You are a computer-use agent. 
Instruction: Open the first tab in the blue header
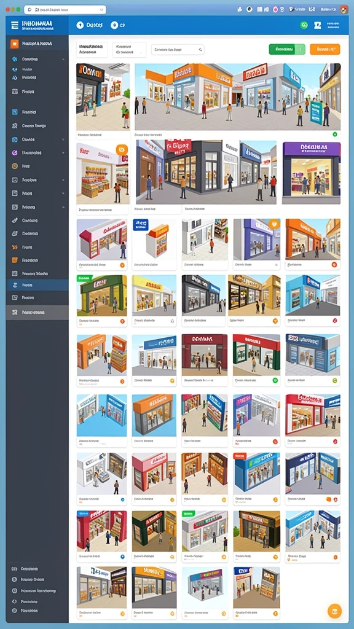click(x=90, y=25)
